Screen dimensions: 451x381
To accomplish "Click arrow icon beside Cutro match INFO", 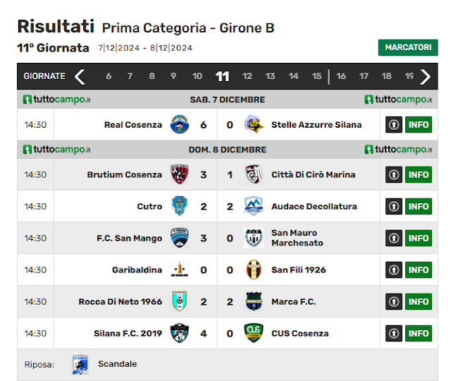I will tap(394, 206).
